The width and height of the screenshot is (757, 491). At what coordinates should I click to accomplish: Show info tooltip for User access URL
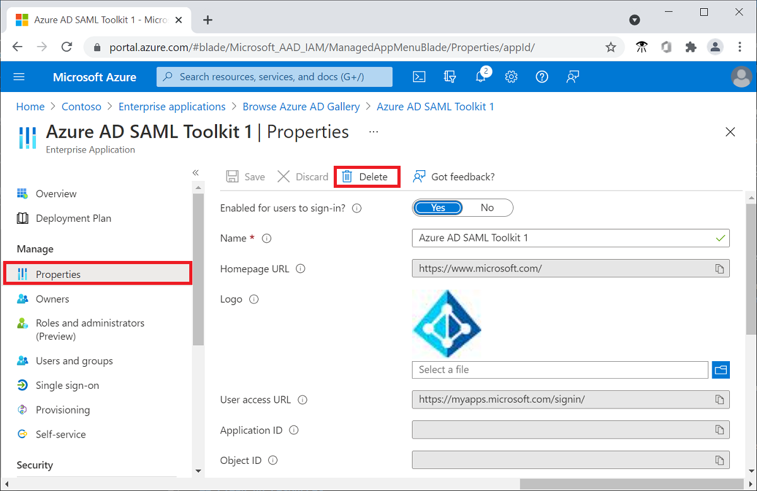(x=302, y=400)
